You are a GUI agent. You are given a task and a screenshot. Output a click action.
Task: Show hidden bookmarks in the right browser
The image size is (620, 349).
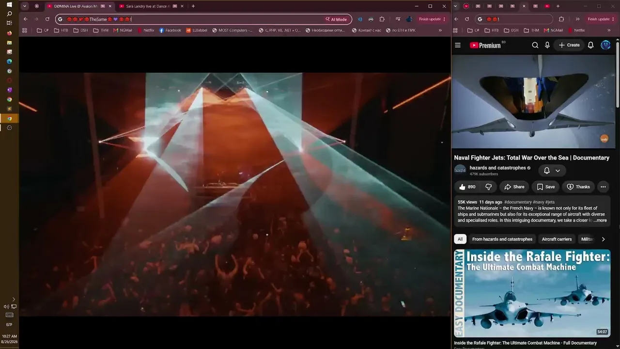[609, 30]
